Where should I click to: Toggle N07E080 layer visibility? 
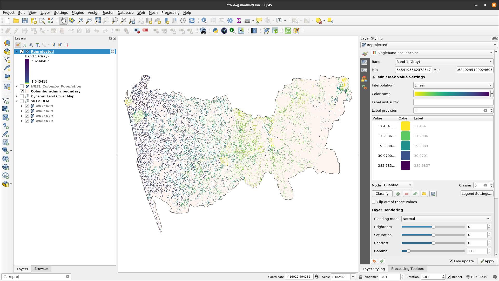[x=27, y=106]
